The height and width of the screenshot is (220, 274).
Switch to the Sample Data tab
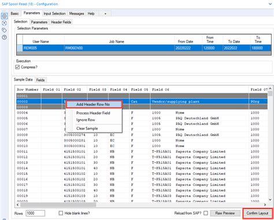click(x=23, y=79)
